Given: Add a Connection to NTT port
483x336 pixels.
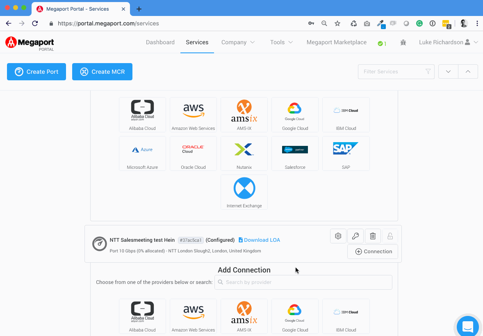Looking at the screenshot, I should [372, 251].
